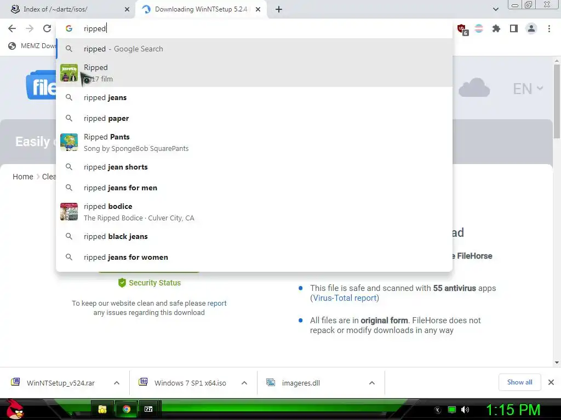Go to the Home breadcrumb link

click(x=23, y=177)
